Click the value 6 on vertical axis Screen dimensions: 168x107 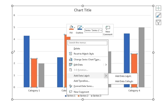tap(14, 15)
